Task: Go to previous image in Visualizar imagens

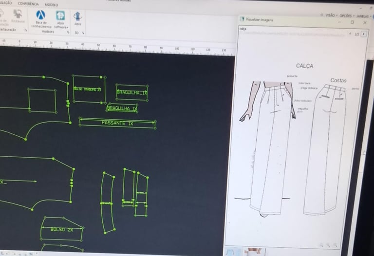Action: [x=350, y=34]
